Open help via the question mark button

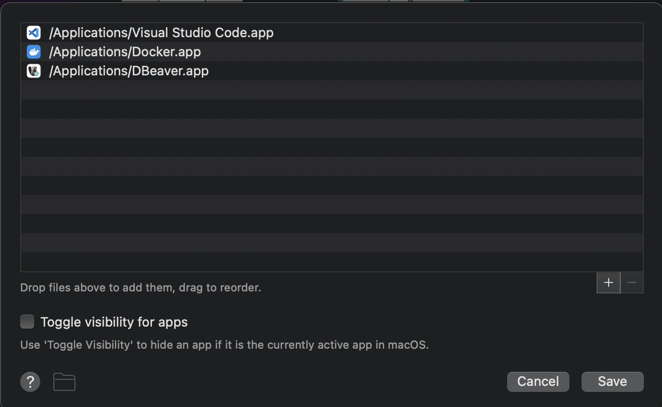[x=30, y=382]
